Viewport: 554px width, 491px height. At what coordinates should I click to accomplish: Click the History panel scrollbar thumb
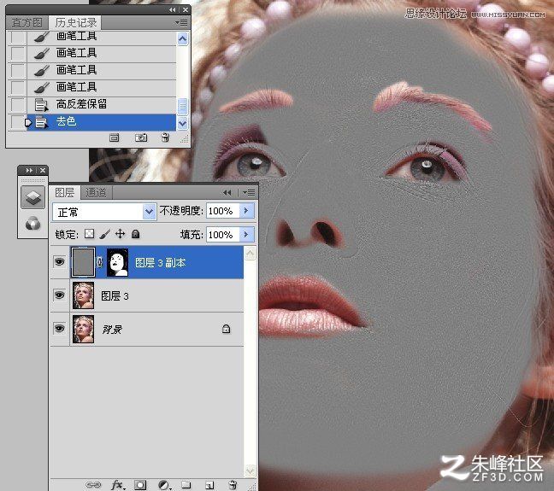182,107
